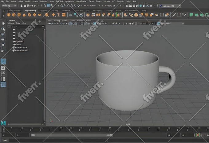This screenshot has height=143, width=209.
Task: Click the SVG tool shelf icon
Action: (64, 15)
